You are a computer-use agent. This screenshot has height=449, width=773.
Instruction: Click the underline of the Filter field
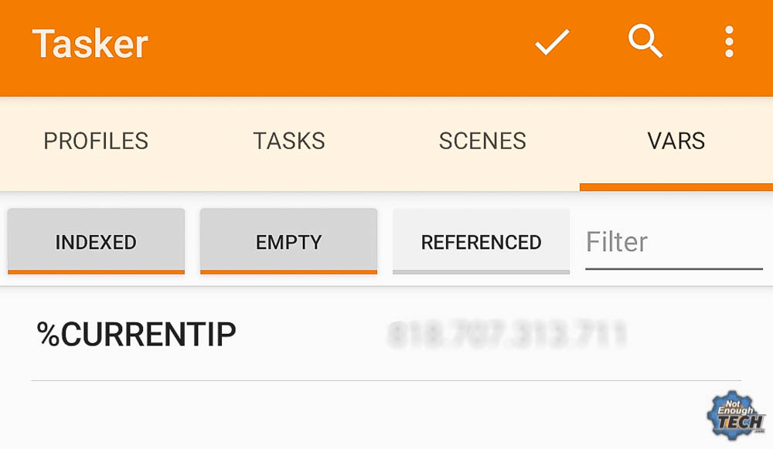(x=674, y=269)
